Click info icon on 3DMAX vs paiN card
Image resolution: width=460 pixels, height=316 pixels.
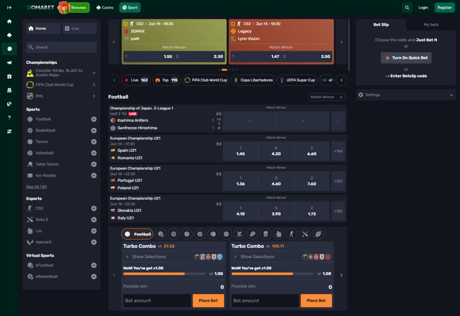[x=126, y=24]
